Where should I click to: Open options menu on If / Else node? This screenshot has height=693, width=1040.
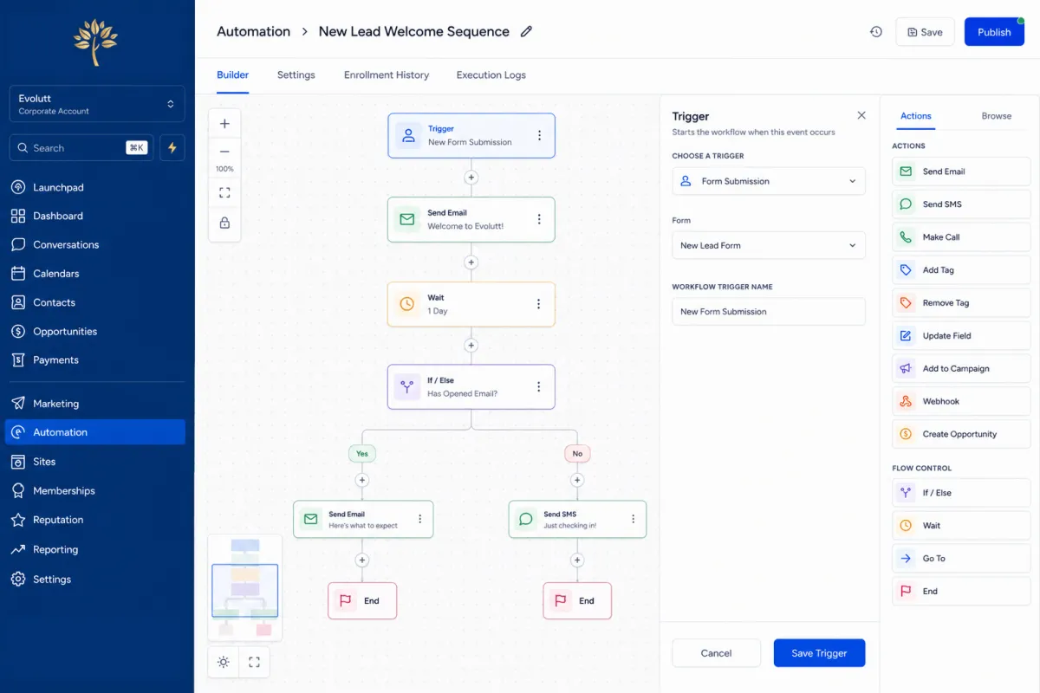click(539, 386)
